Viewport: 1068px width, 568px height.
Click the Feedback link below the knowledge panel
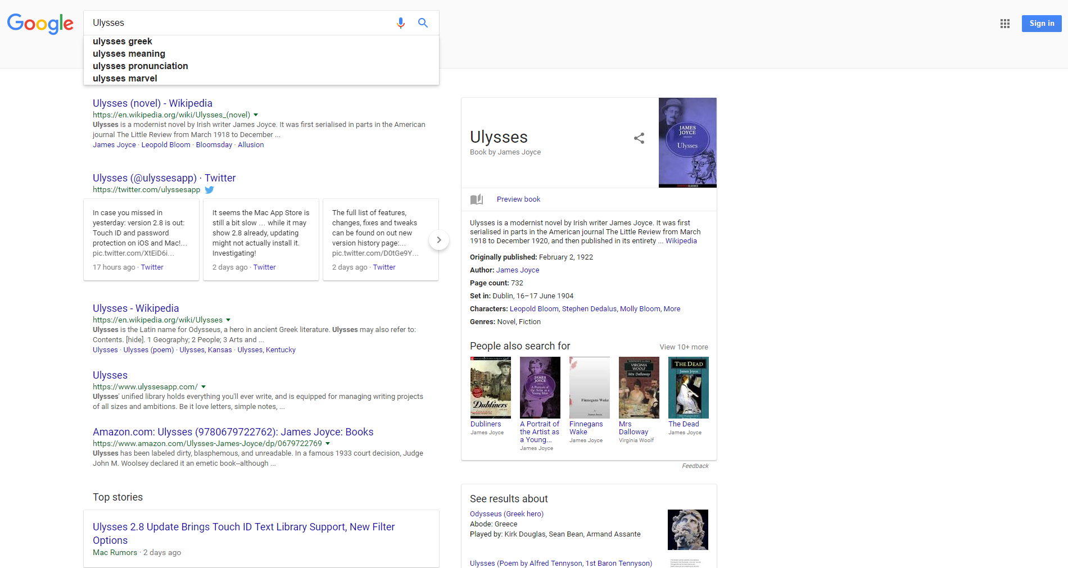[695, 466]
